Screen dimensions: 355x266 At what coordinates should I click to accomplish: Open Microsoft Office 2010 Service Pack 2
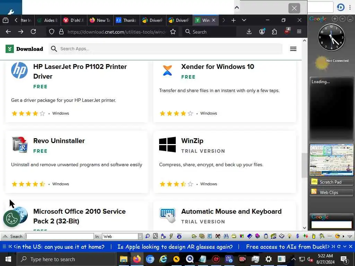(79, 216)
